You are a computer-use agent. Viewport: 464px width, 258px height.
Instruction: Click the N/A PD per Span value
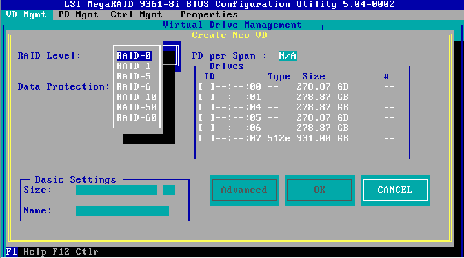(x=288, y=56)
